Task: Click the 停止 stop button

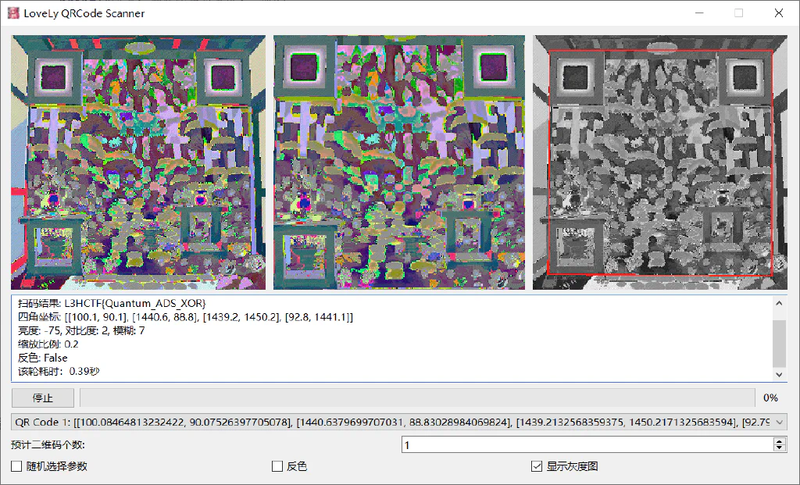Action: pos(43,398)
